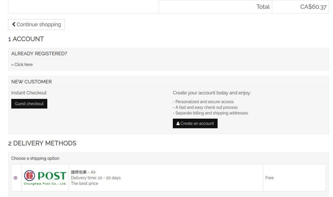Click the 國際包裹 - Air shipping label
Viewport: 333px width, 197px height.
click(83, 172)
